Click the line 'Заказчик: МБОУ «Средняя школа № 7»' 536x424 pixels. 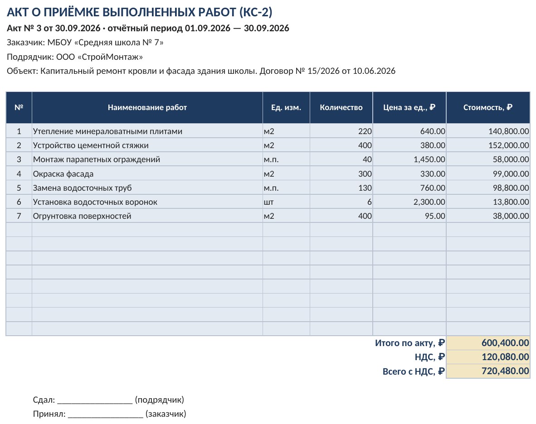pyautogui.click(x=85, y=42)
